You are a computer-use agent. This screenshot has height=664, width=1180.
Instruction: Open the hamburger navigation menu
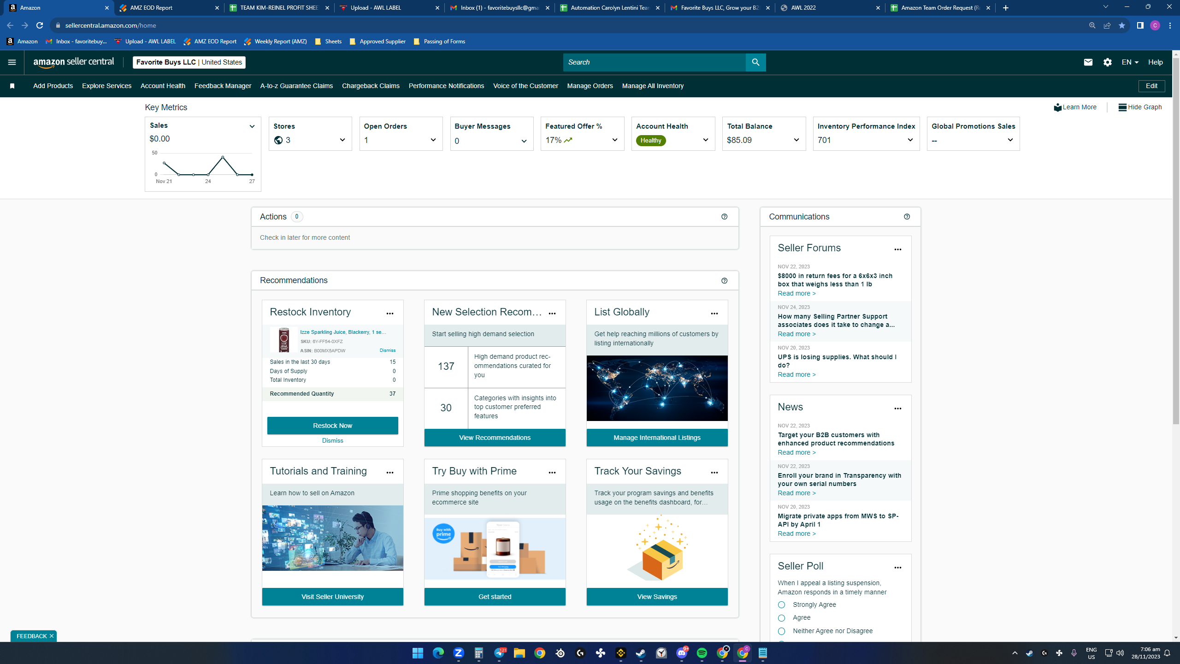[x=12, y=62]
